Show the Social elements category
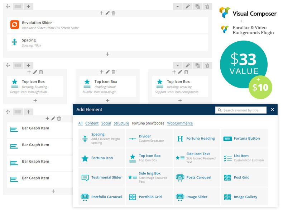This screenshot has width=283, height=210. click(x=106, y=123)
